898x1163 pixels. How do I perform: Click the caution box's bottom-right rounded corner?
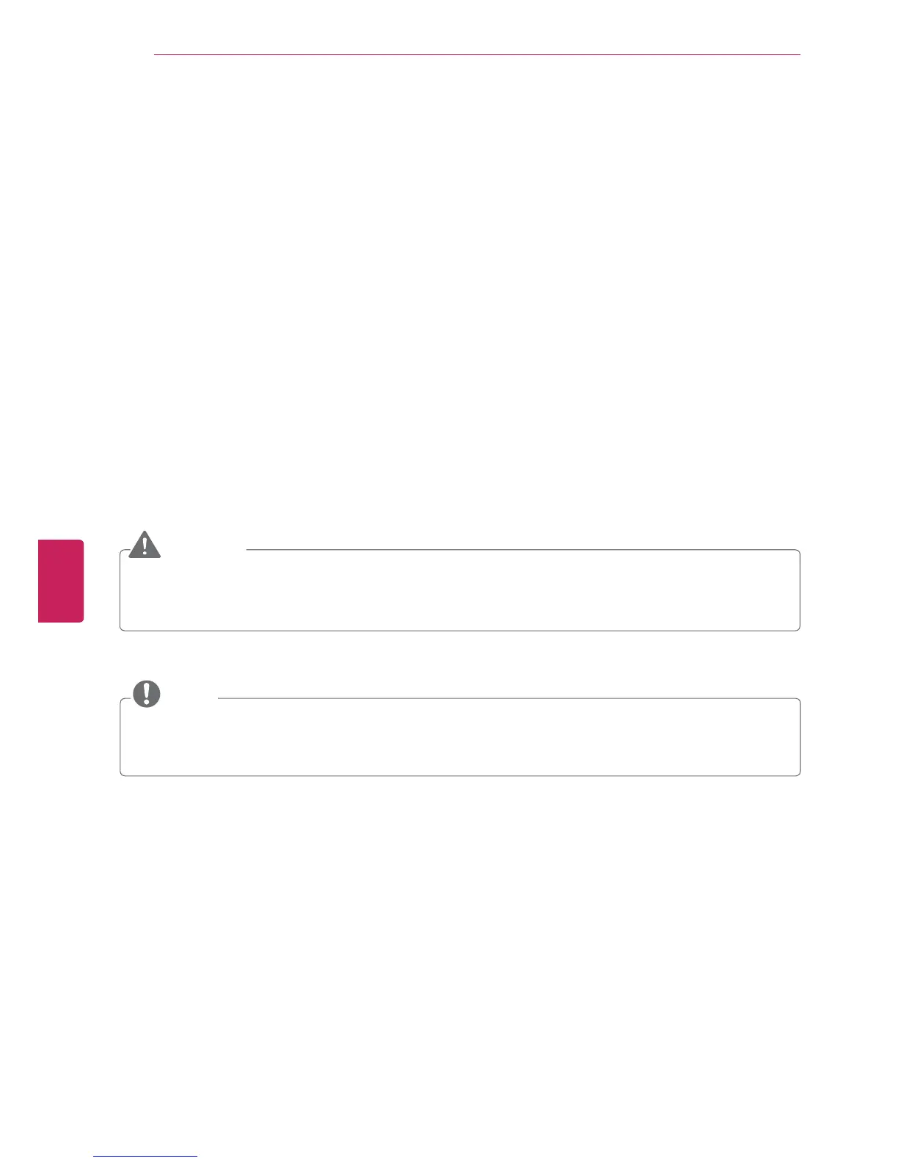pyautogui.click(x=797, y=628)
